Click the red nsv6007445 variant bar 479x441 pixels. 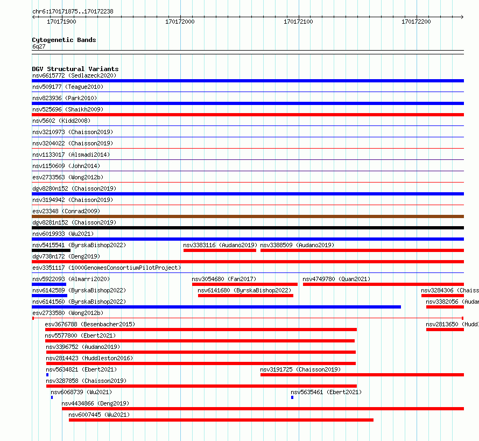point(221,420)
